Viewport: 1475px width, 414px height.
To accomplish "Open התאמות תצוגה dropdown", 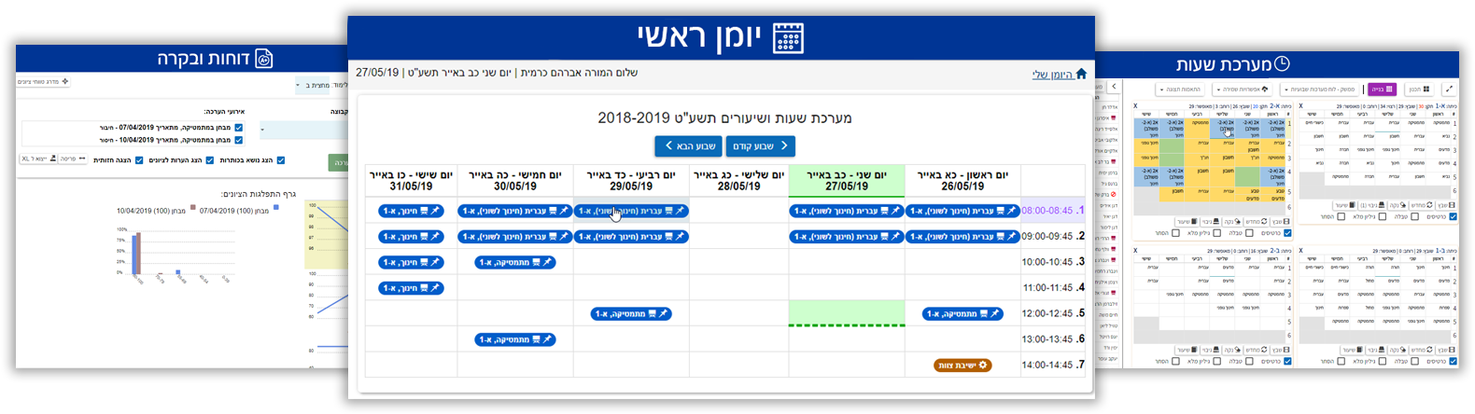I will click(1180, 89).
